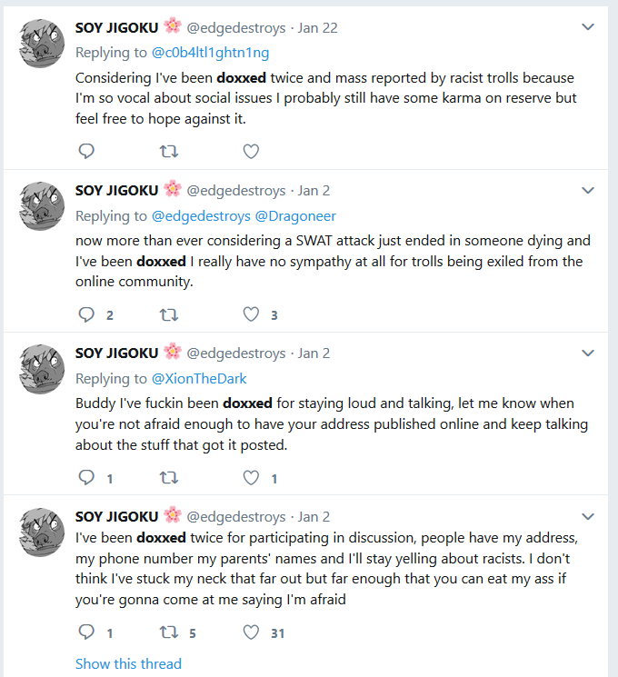Image resolution: width=618 pixels, height=677 pixels.
Task: Retweet the 'Buddy I've fuckin been doxxed' tweet
Action: coord(168,478)
